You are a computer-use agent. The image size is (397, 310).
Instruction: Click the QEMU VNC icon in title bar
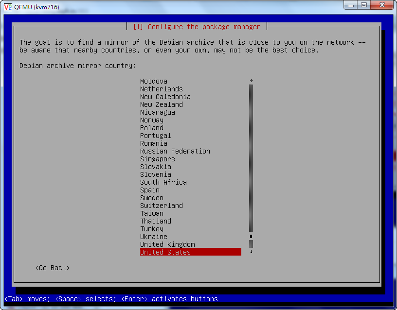click(8, 7)
